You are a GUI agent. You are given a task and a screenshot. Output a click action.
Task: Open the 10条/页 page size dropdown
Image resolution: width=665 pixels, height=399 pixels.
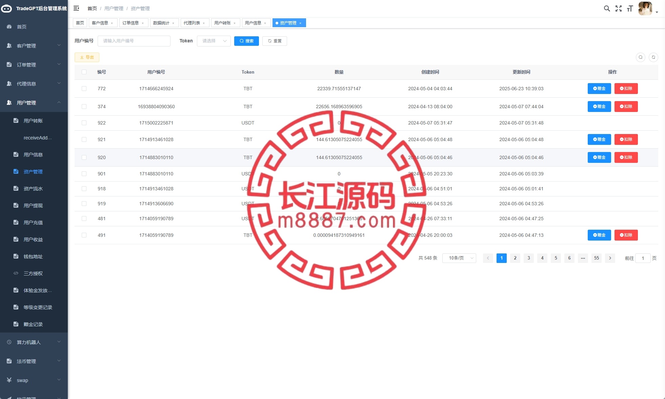pos(459,258)
